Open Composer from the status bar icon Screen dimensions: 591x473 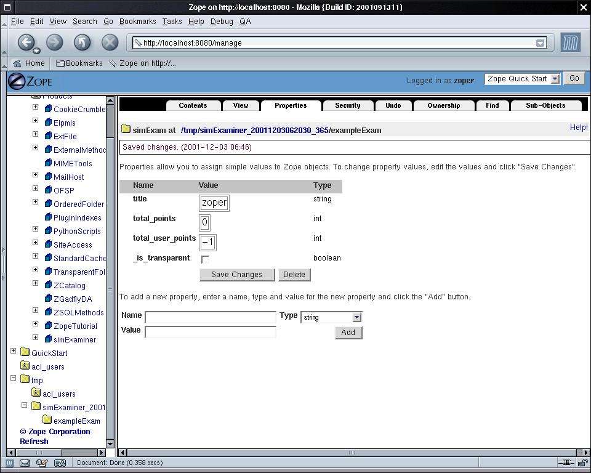(42, 463)
